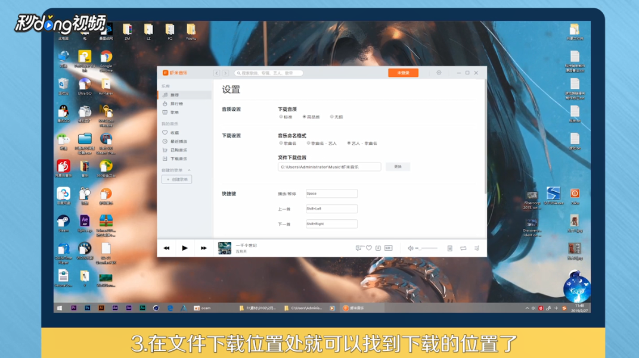This screenshot has height=358, width=639.
Task: Open Photoshop from the taskbar
Action: [87, 309]
